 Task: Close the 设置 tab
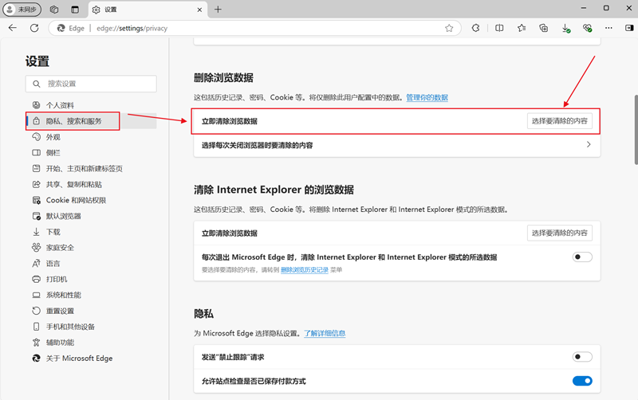199,10
